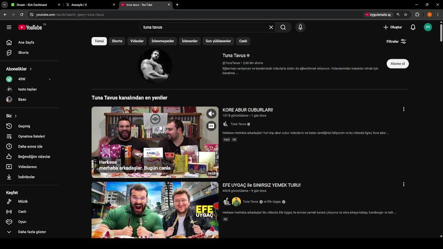Open the browser extensions puzzle icon

coord(417,15)
